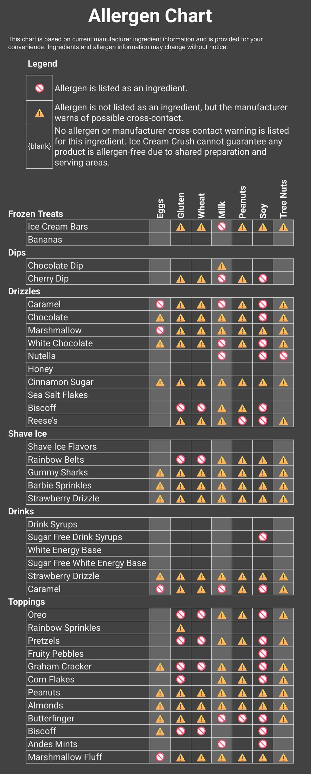The image size is (311, 774).
Task: Select the Eggs column header
Action: pyautogui.click(x=160, y=209)
